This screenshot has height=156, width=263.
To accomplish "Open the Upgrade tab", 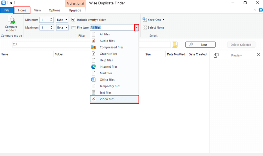I will coord(75,10).
